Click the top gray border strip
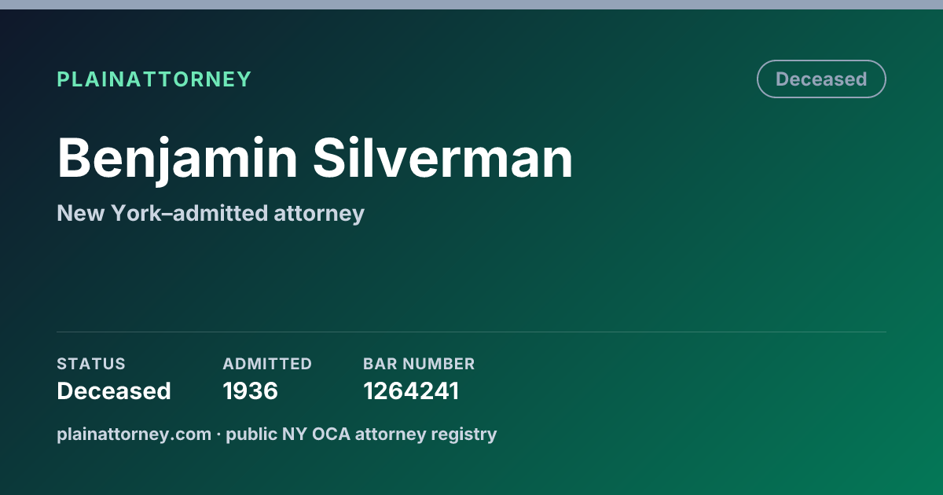943x495 pixels. [472, 5]
